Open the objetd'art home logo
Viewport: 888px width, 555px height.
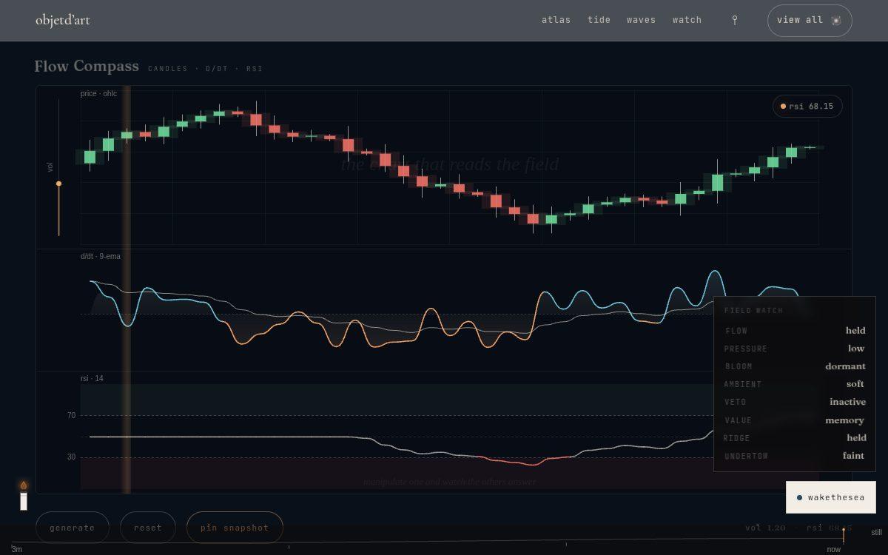(63, 20)
